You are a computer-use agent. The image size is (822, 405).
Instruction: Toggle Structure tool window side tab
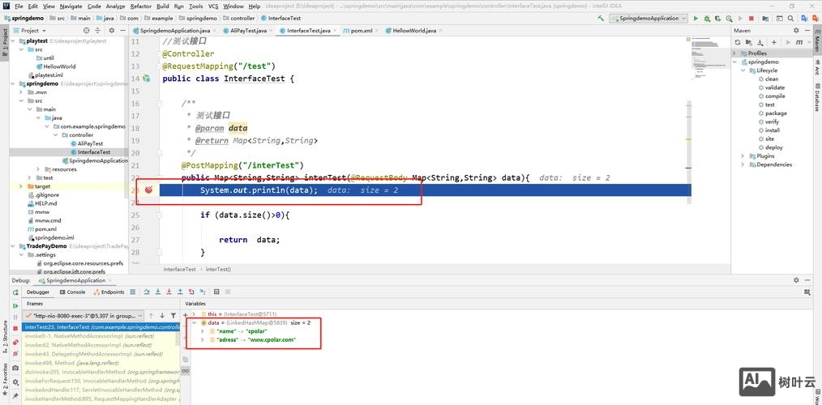point(5,335)
